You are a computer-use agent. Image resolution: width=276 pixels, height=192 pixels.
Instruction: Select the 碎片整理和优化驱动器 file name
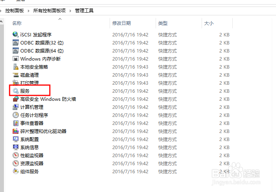(43, 131)
